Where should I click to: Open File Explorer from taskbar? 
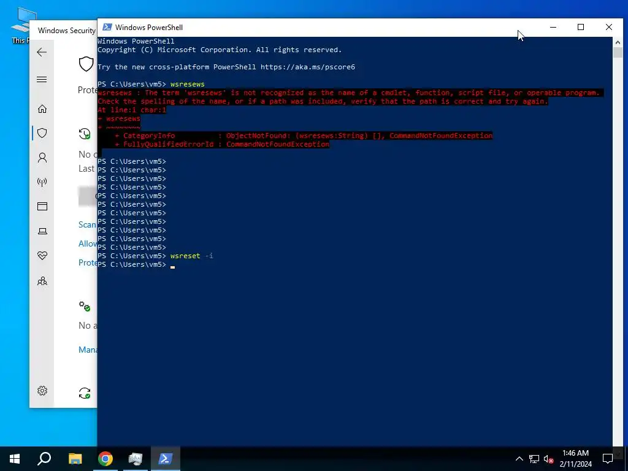tap(75, 459)
